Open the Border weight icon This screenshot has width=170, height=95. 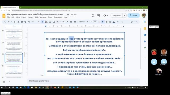pos(71,22)
